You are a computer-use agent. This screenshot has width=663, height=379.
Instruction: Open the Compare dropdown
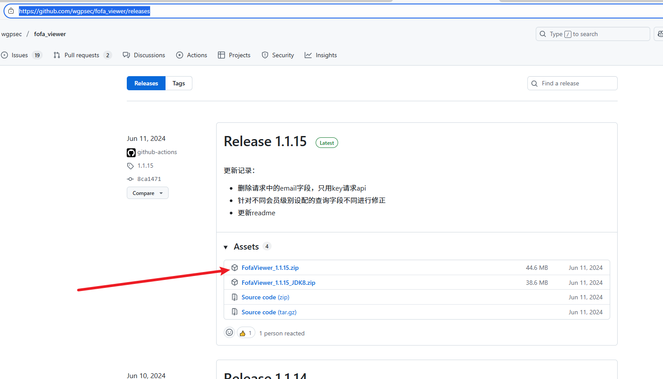147,193
